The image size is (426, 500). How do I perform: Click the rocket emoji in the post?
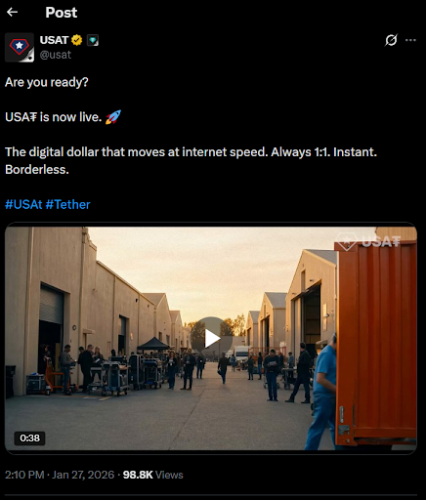(x=113, y=117)
